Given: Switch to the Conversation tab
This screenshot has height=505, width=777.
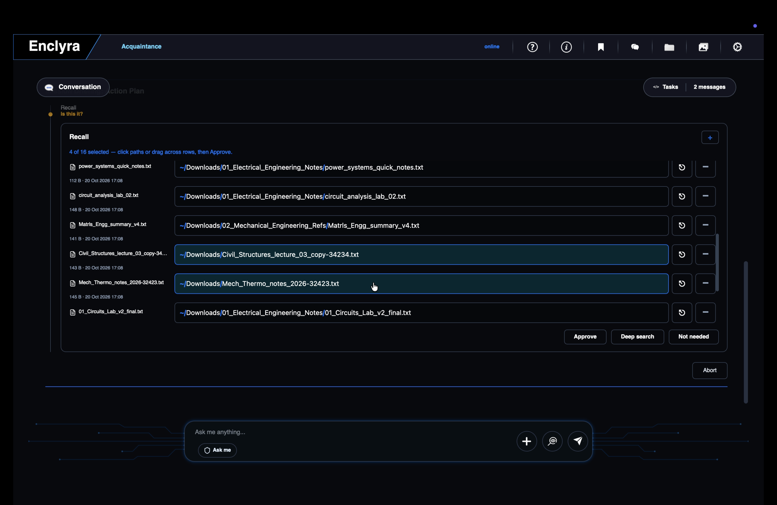Looking at the screenshot, I should (73, 87).
